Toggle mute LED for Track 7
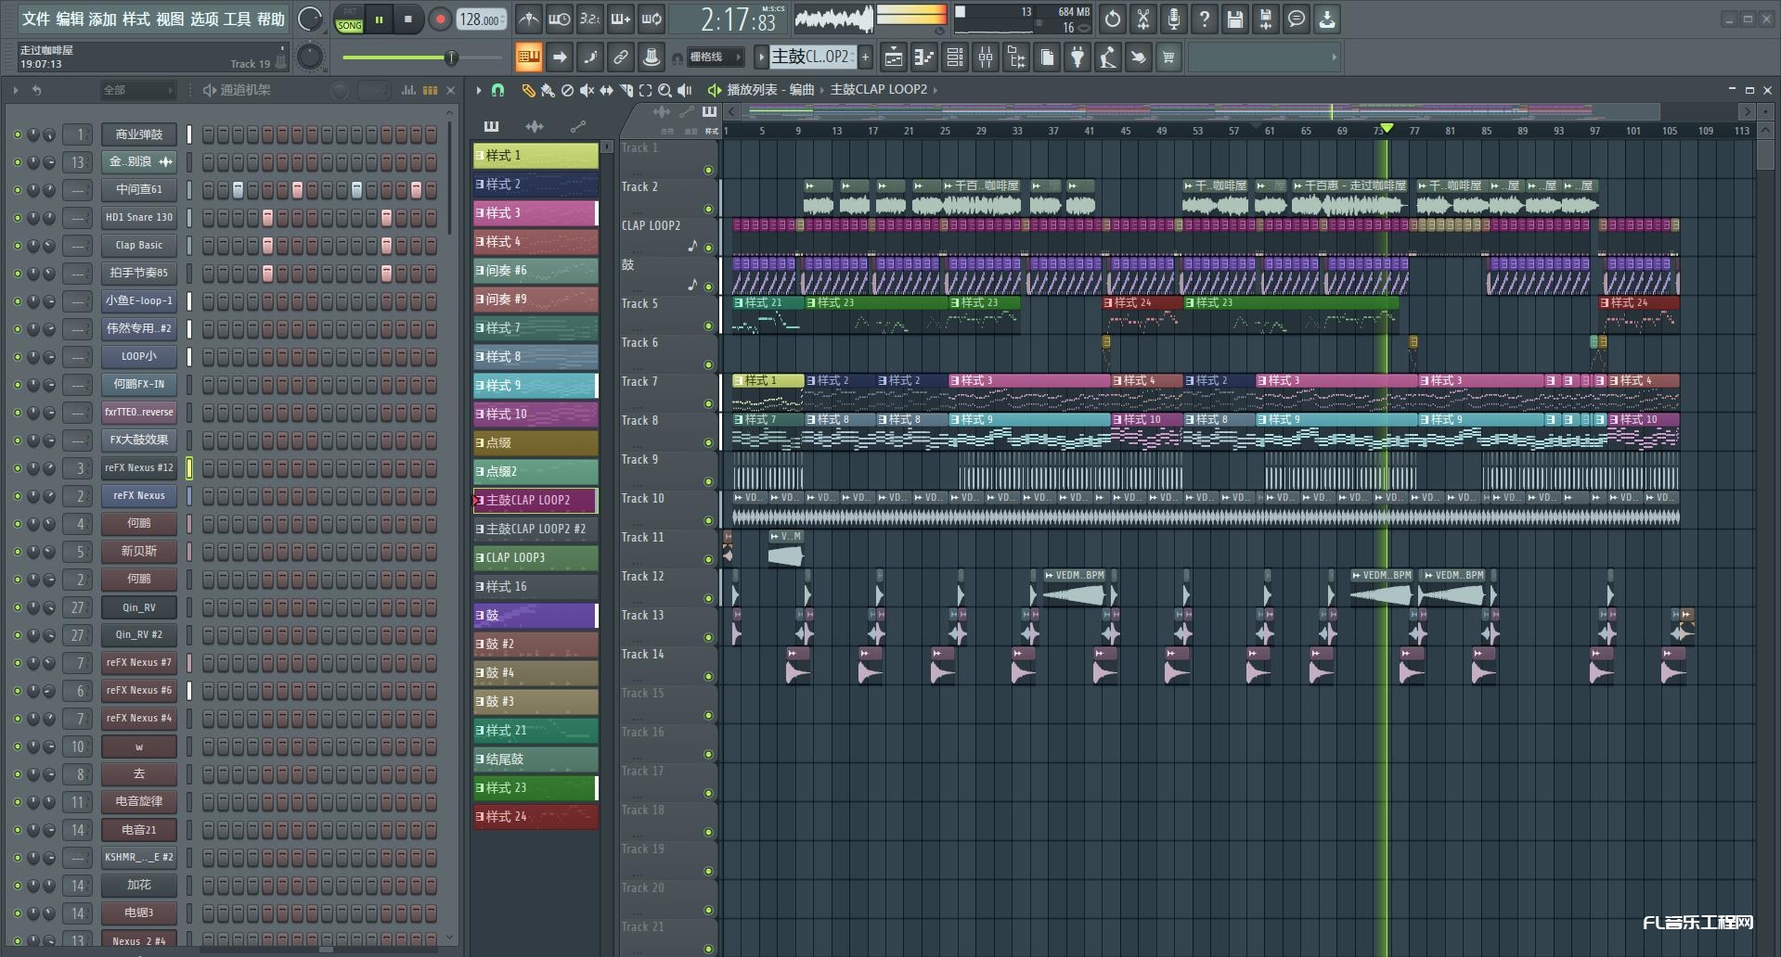Image resolution: width=1781 pixels, height=957 pixels. [709, 404]
